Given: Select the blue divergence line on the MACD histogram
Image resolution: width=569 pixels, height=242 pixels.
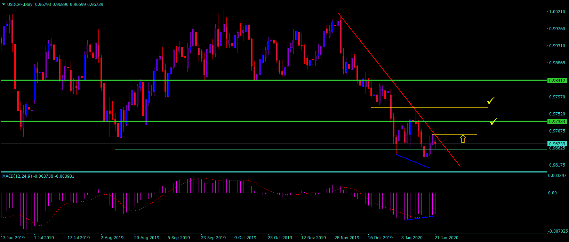Looking at the screenshot, I should pos(418,218).
